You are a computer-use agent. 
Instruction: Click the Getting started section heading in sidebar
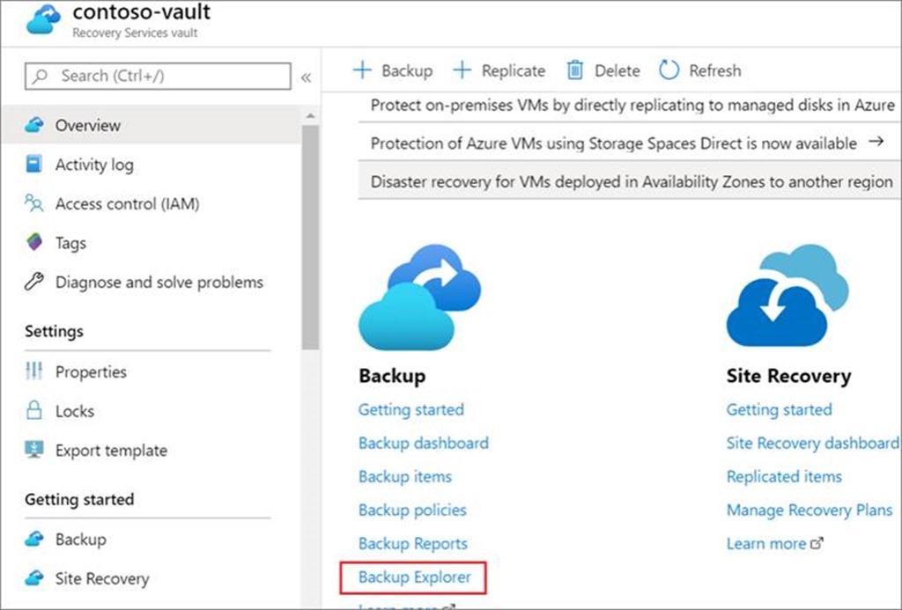(79, 499)
